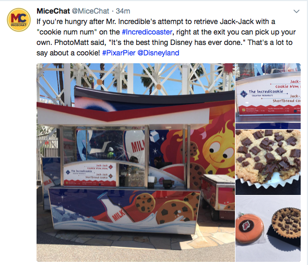The height and width of the screenshot is (265, 308).
Task: Open the @MiceChat handle link
Action: 90,11
